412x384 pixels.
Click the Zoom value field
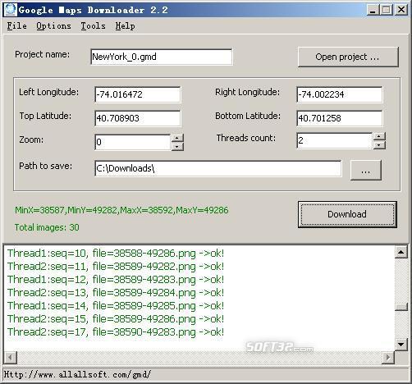coord(133,142)
